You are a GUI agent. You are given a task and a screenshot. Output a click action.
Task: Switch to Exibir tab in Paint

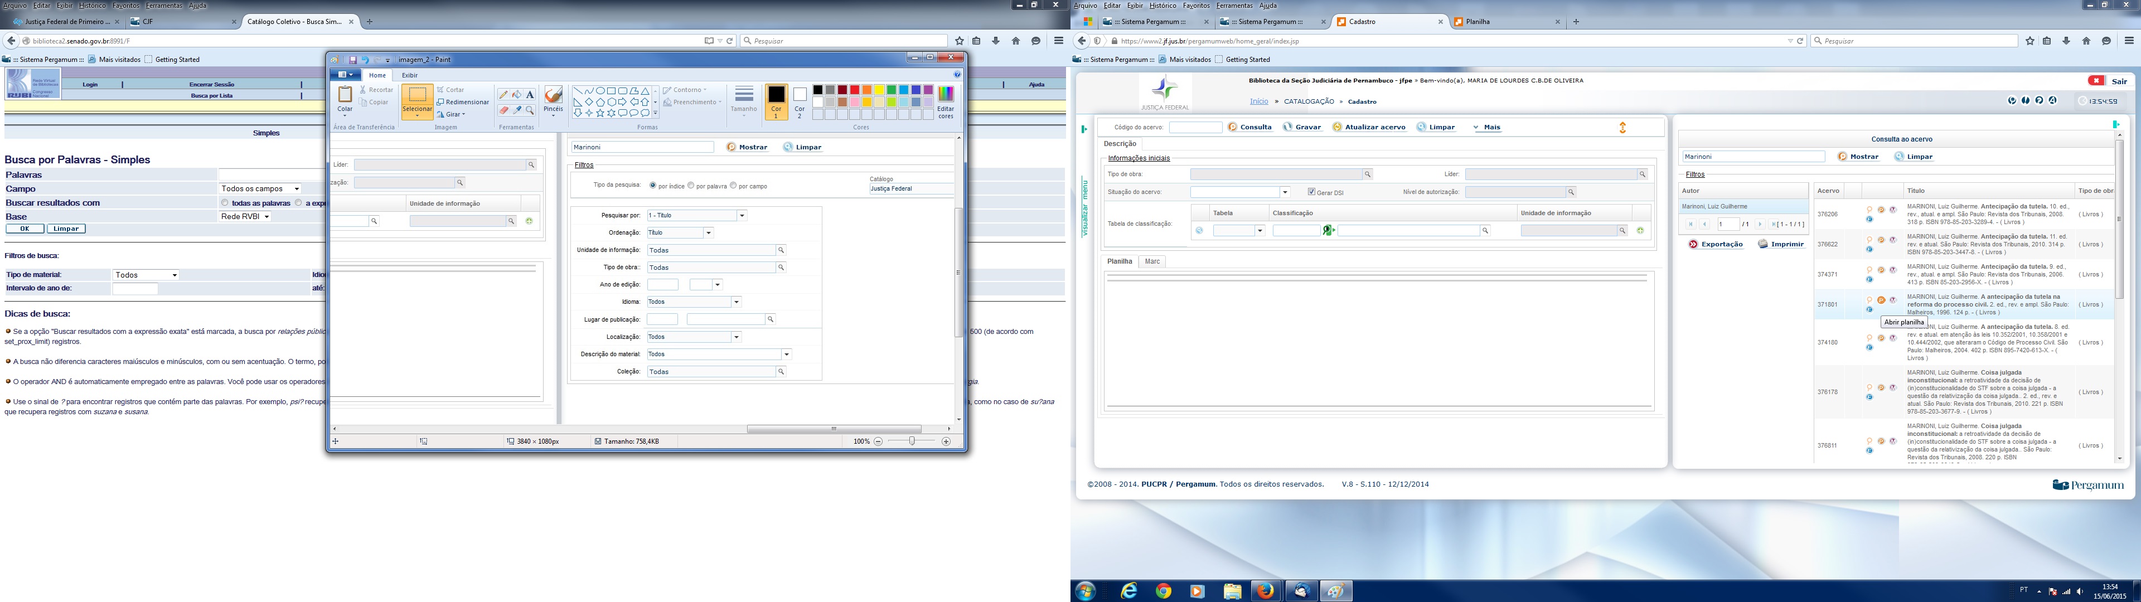click(x=410, y=75)
